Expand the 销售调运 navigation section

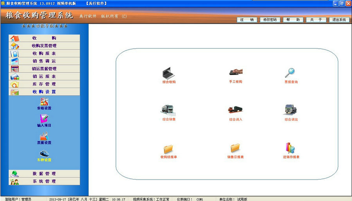tap(44, 61)
